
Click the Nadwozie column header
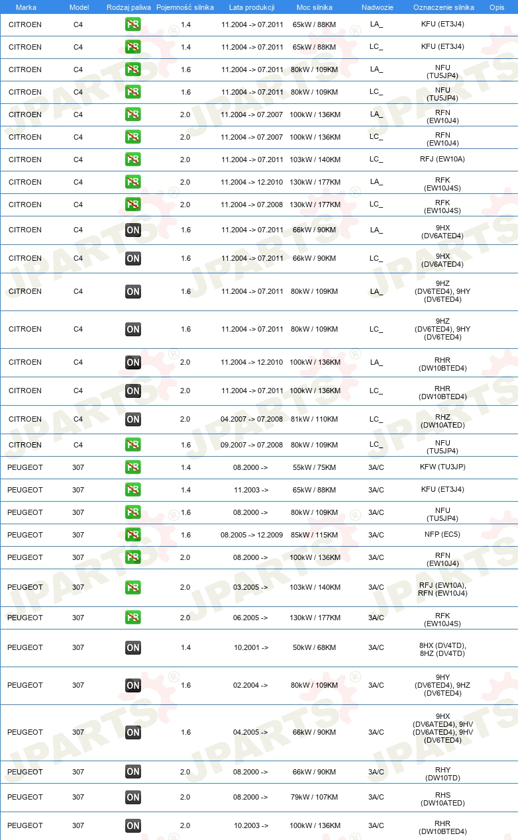(378, 7)
